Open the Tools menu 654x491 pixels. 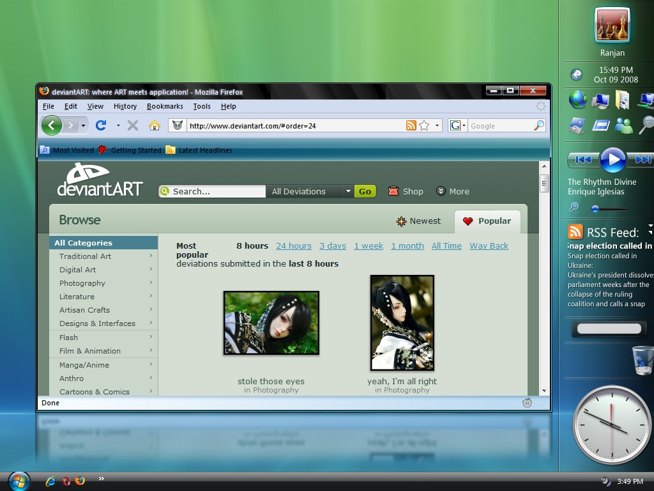[202, 106]
